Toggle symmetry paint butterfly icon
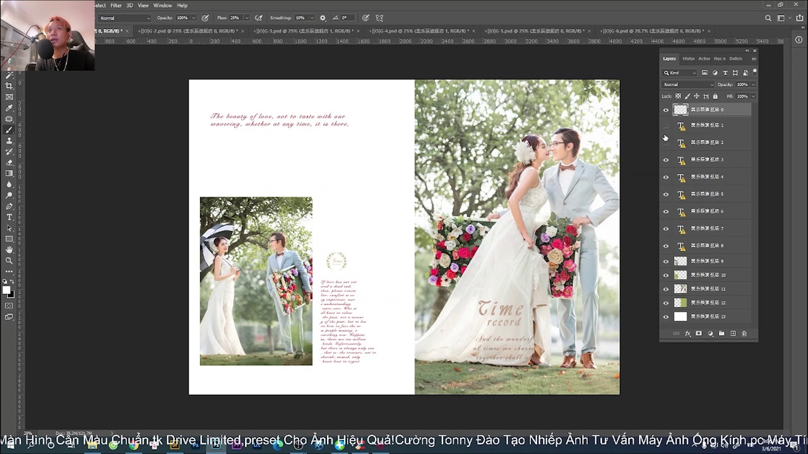This screenshot has height=454, width=808. [379, 18]
